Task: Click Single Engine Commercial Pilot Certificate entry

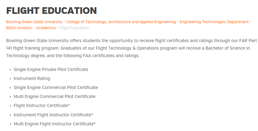Action: (56, 88)
